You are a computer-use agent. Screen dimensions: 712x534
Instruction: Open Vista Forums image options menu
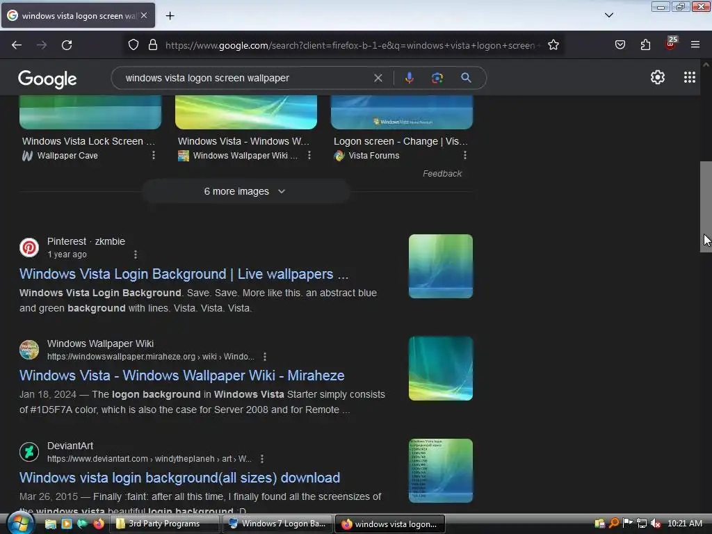464,155
